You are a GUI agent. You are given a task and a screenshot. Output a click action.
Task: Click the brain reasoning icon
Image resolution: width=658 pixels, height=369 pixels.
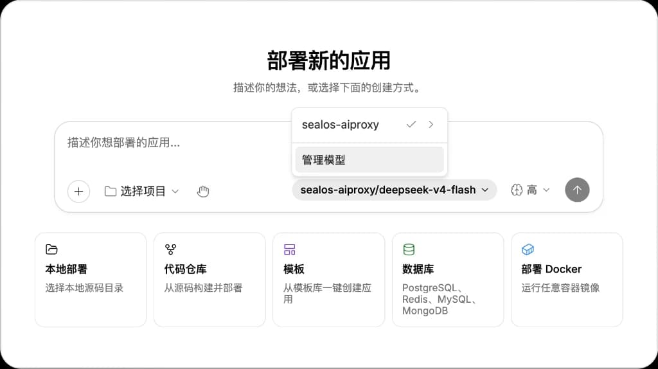pyautogui.click(x=517, y=190)
